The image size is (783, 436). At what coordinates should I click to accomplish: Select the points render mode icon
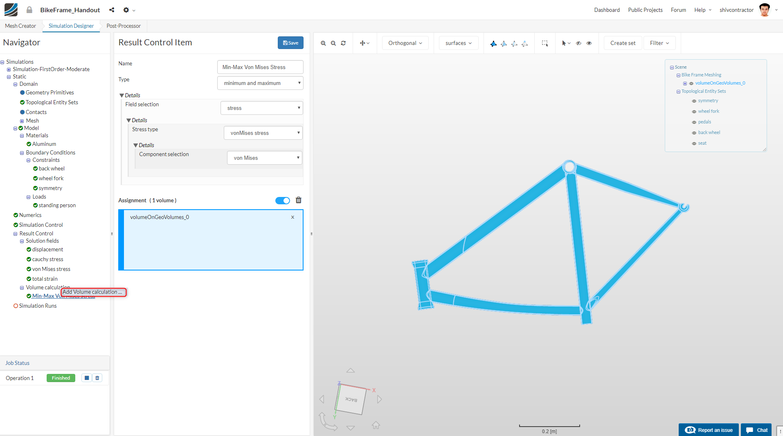click(524, 43)
